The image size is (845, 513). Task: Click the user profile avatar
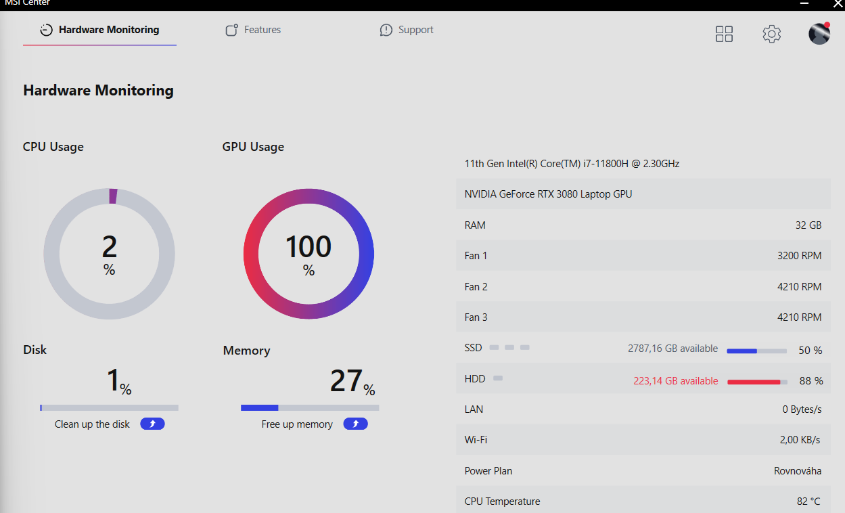pos(819,33)
